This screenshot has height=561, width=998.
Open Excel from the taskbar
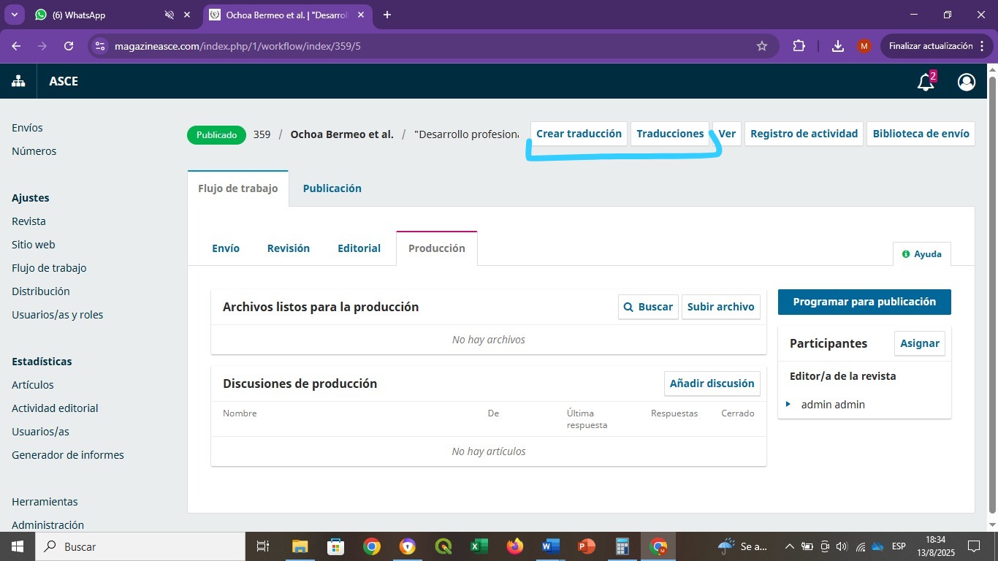click(x=479, y=546)
